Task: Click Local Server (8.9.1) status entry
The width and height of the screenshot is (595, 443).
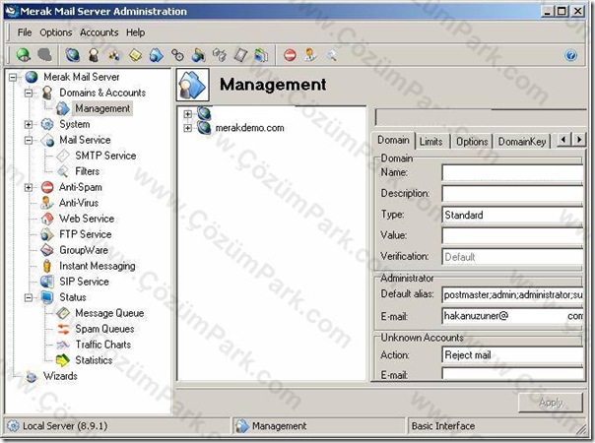Action: [x=64, y=426]
